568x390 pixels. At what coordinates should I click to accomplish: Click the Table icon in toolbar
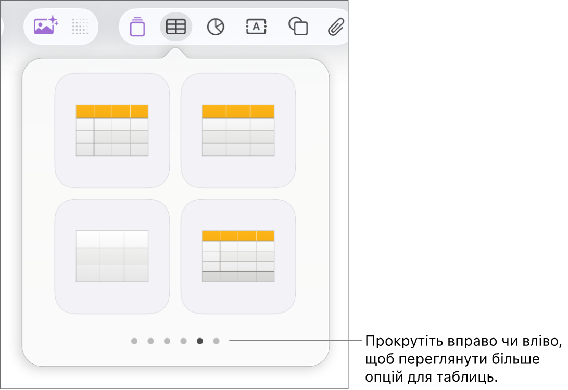point(175,27)
